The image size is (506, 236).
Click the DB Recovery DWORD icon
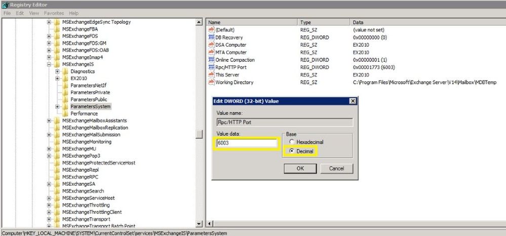[x=211, y=37]
